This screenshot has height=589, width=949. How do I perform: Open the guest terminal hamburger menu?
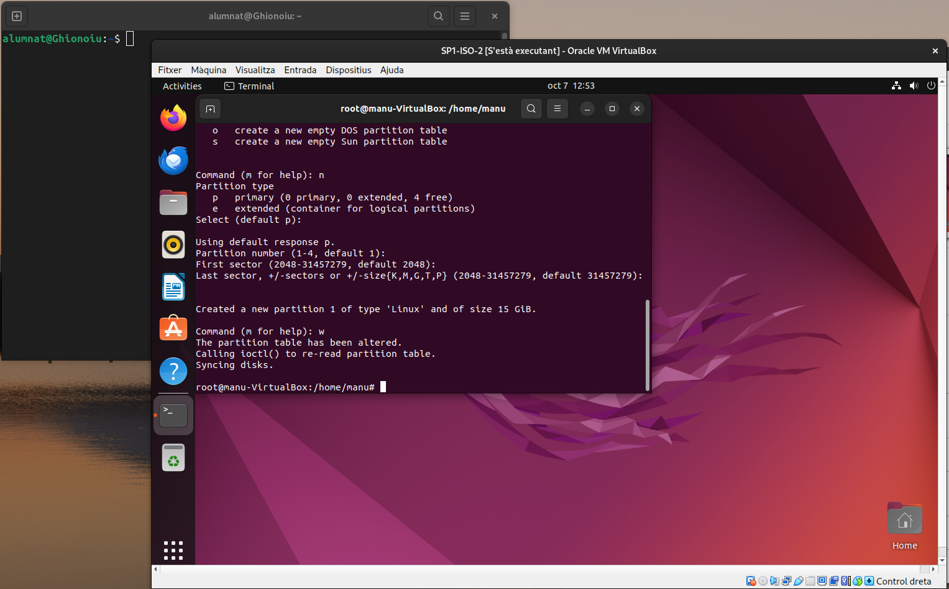(557, 109)
